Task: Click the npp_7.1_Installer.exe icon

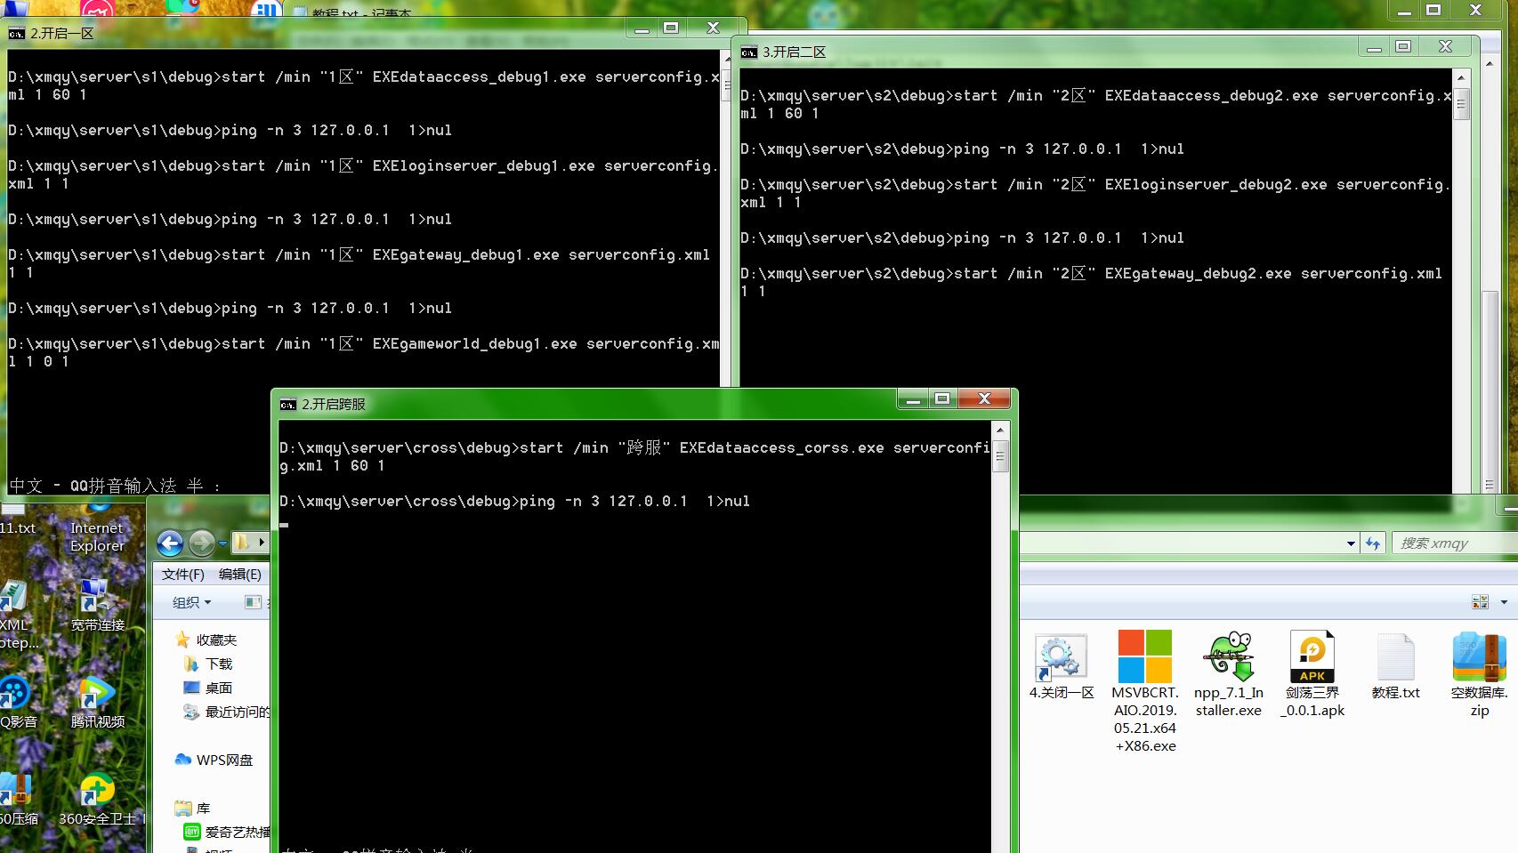Action: point(1228,657)
